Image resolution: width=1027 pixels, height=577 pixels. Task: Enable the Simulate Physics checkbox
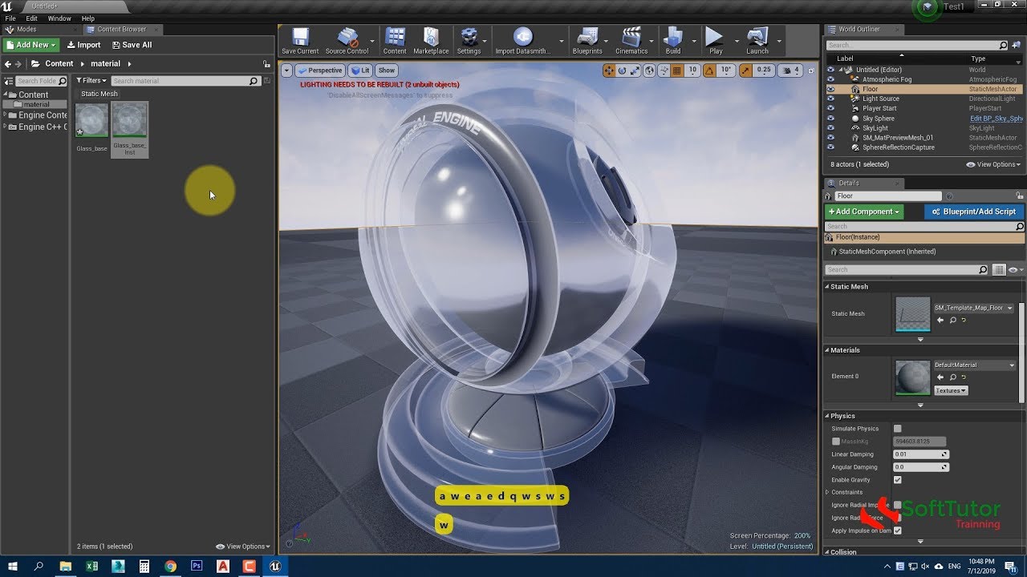pos(898,429)
